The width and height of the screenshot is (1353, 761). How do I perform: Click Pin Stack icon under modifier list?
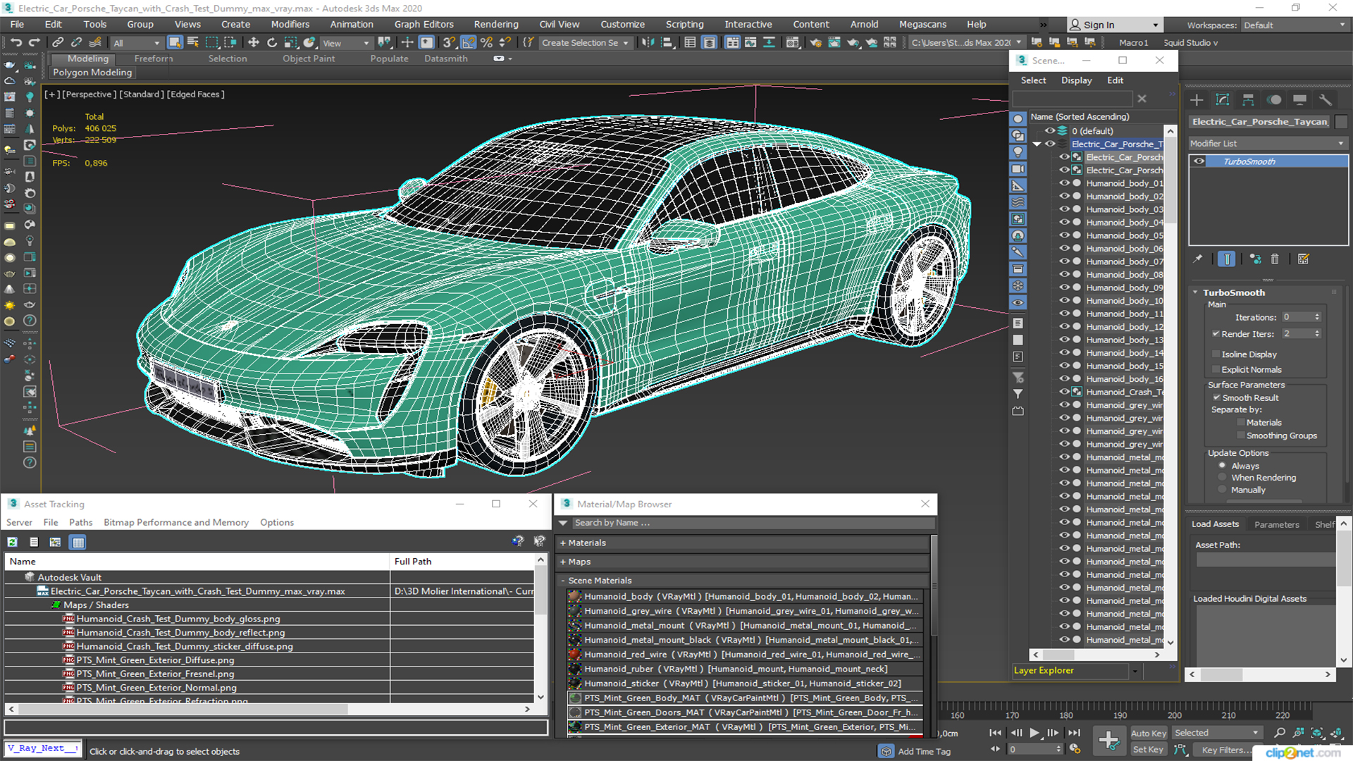click(1197, 259)
